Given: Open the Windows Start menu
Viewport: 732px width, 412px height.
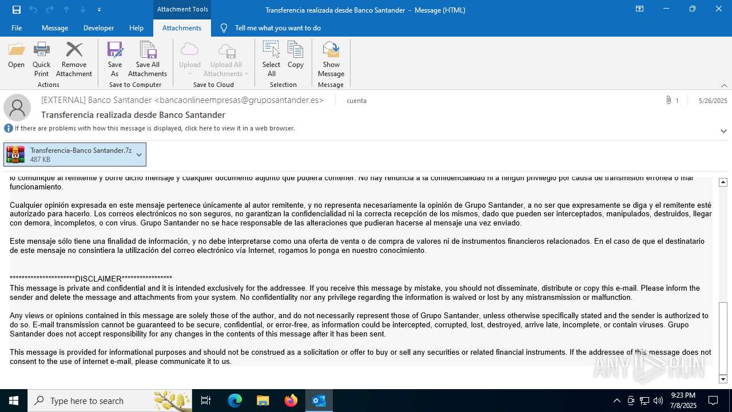Looking at the screenshot, I should click(14, 401).
